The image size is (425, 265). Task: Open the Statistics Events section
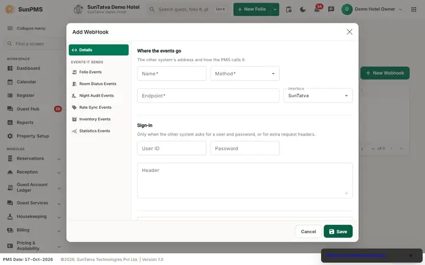coord(99,131)
